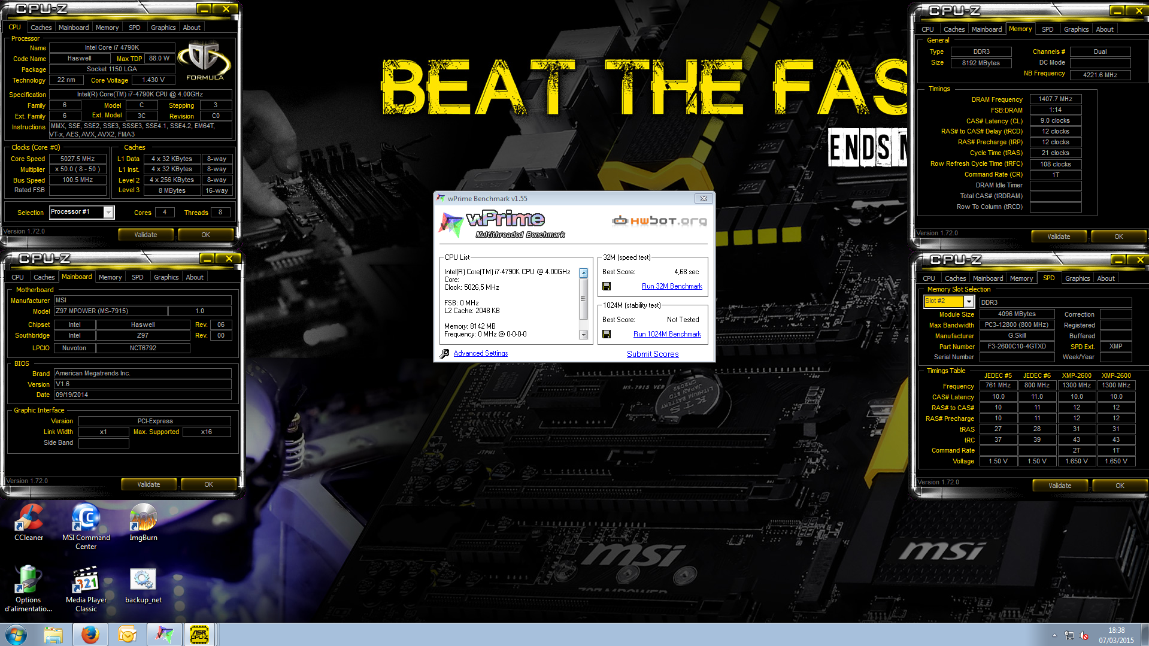Click Z97 MPOWER model field
The height and width of the screenshot is (646, 1149).
110,311
